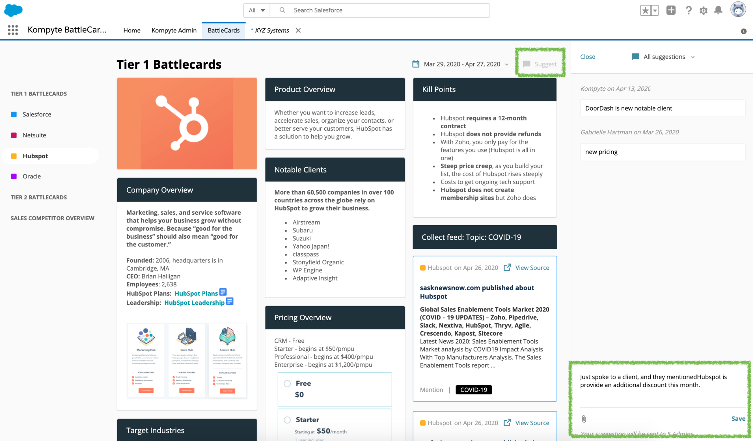Open the All search scope dropdown
The image size is (753, 441).
257,10
